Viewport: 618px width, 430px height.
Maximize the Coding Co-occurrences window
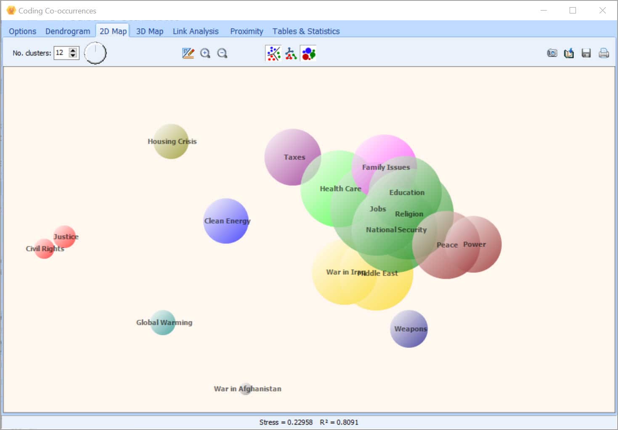[x=573, y=11]
